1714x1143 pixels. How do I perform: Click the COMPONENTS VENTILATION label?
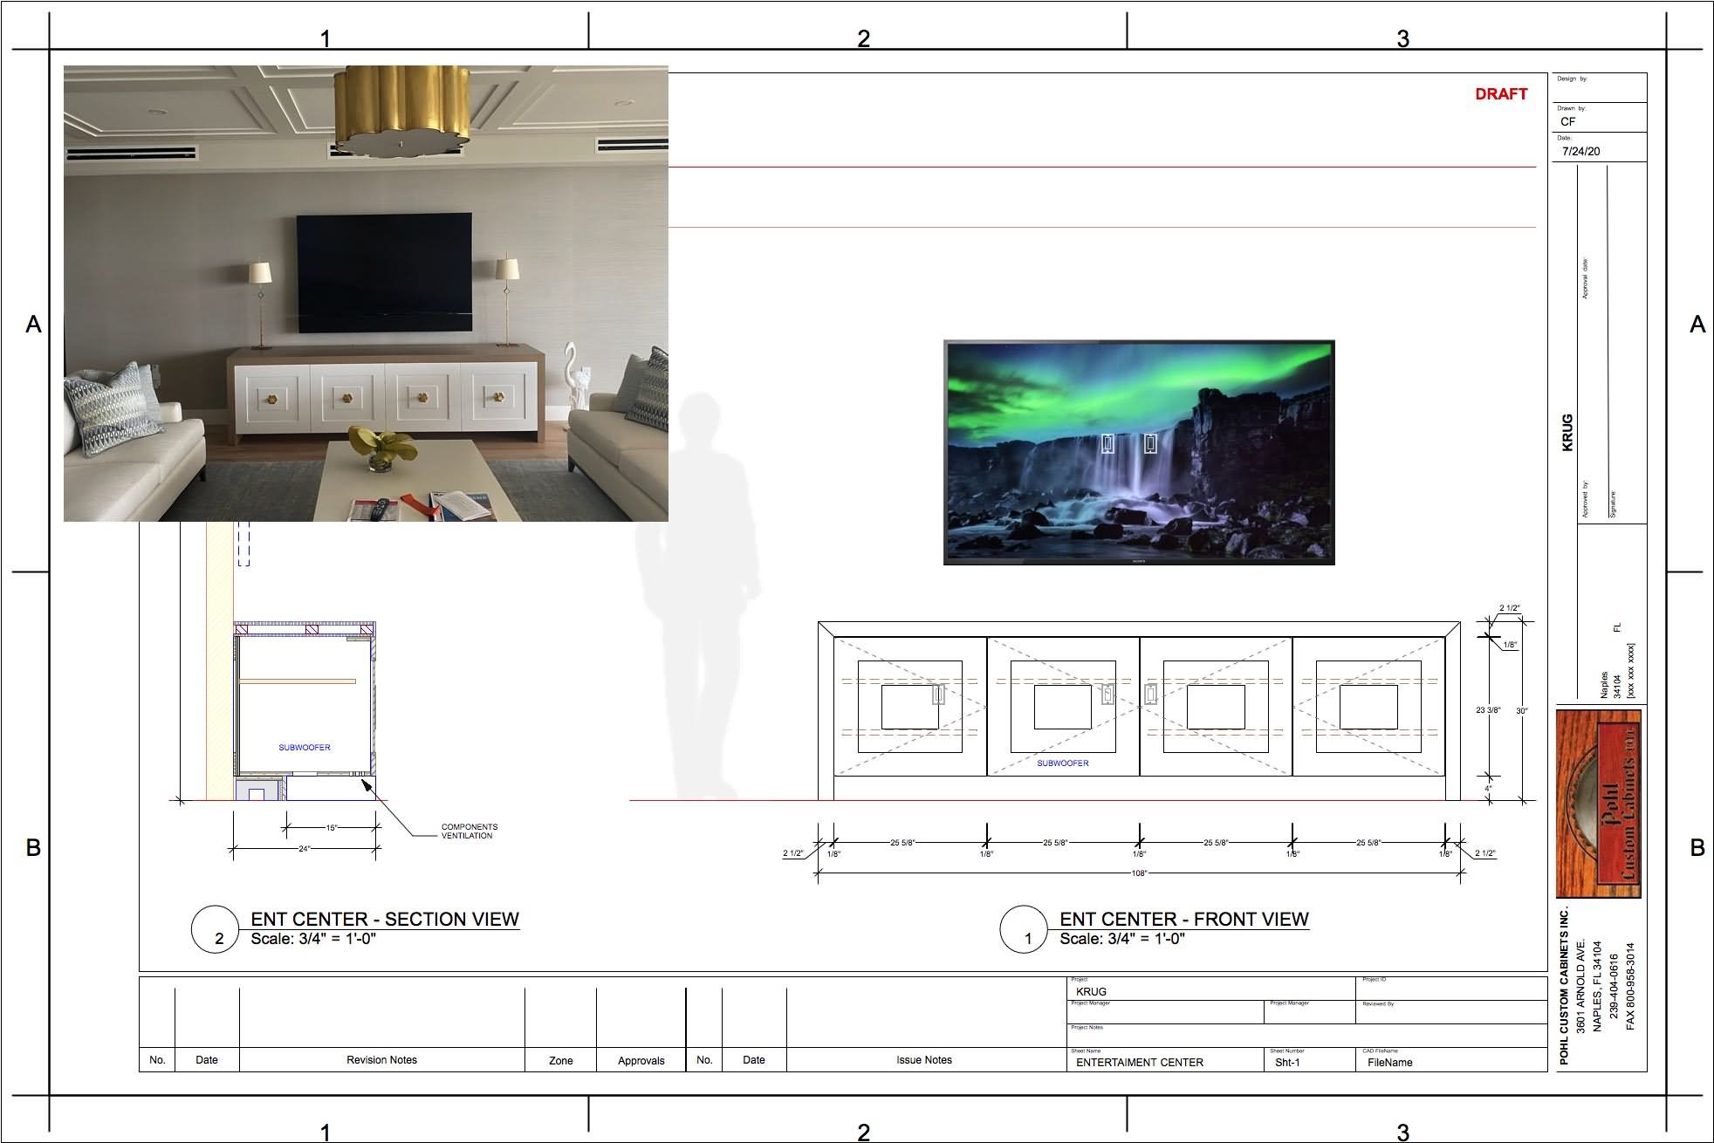(x=469, y=831)
